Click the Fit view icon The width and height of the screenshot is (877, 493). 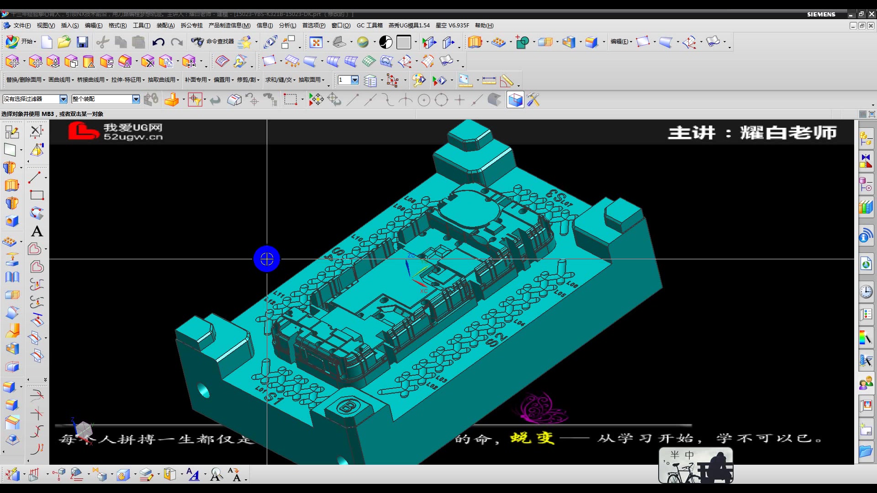coord(316,42)
